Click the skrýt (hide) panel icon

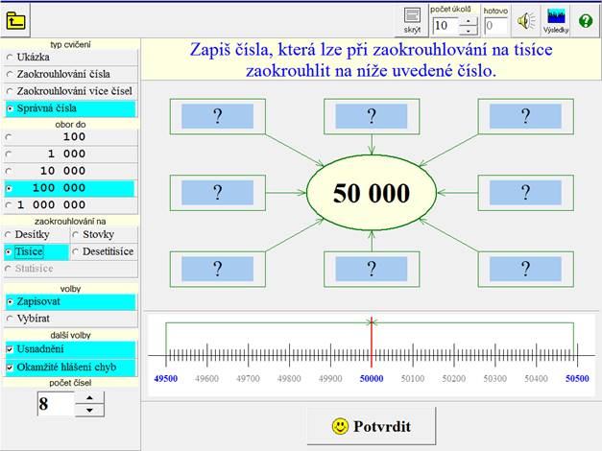tap(413, 19)
